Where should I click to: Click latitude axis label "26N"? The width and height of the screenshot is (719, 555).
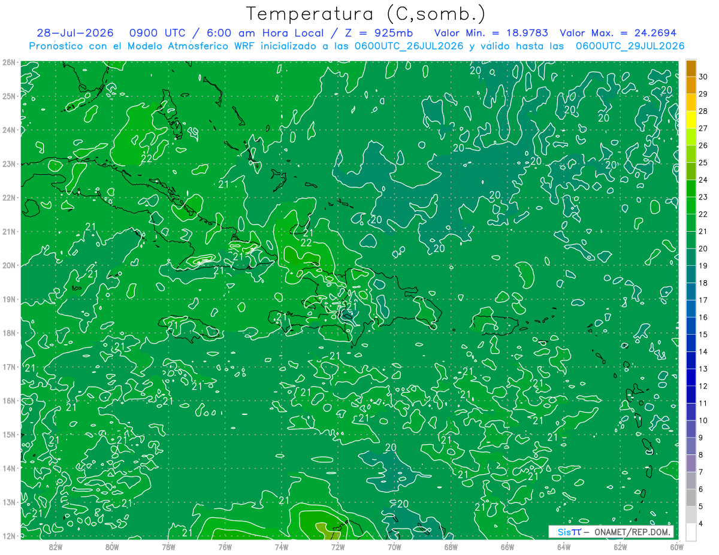tap(8, 62)
